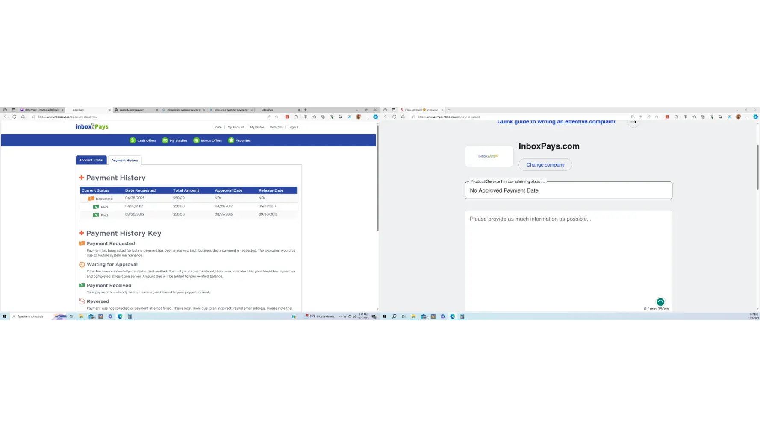Screen dimensions: 760x427
Task: Open My Studies in the blue bar
Action: 175,140
